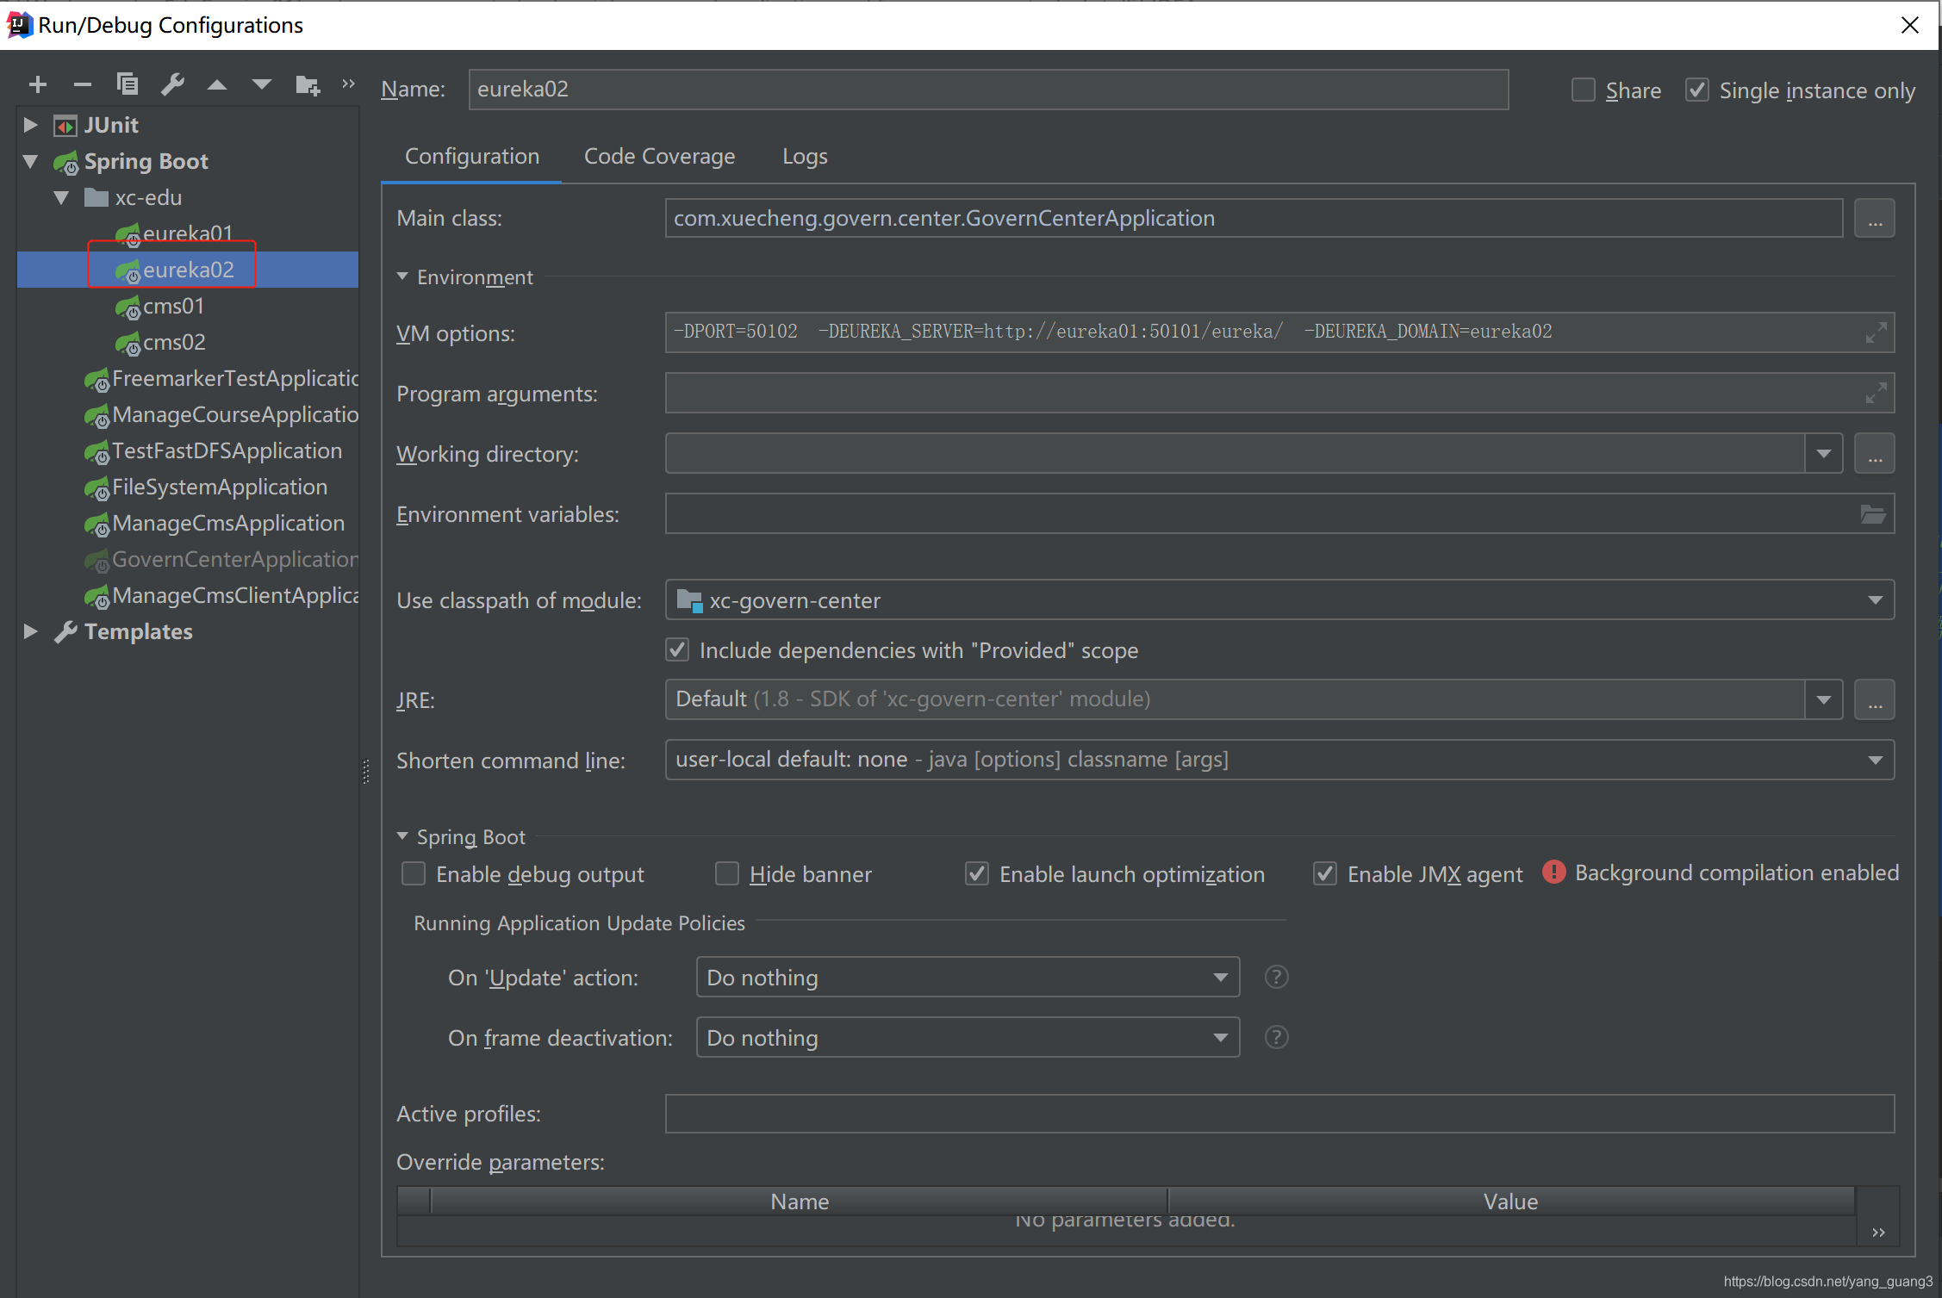Click the edit templates wrench icon
Image resolution: width=1942 pixels, height=1298 pixels.
[x=172, y=84]
